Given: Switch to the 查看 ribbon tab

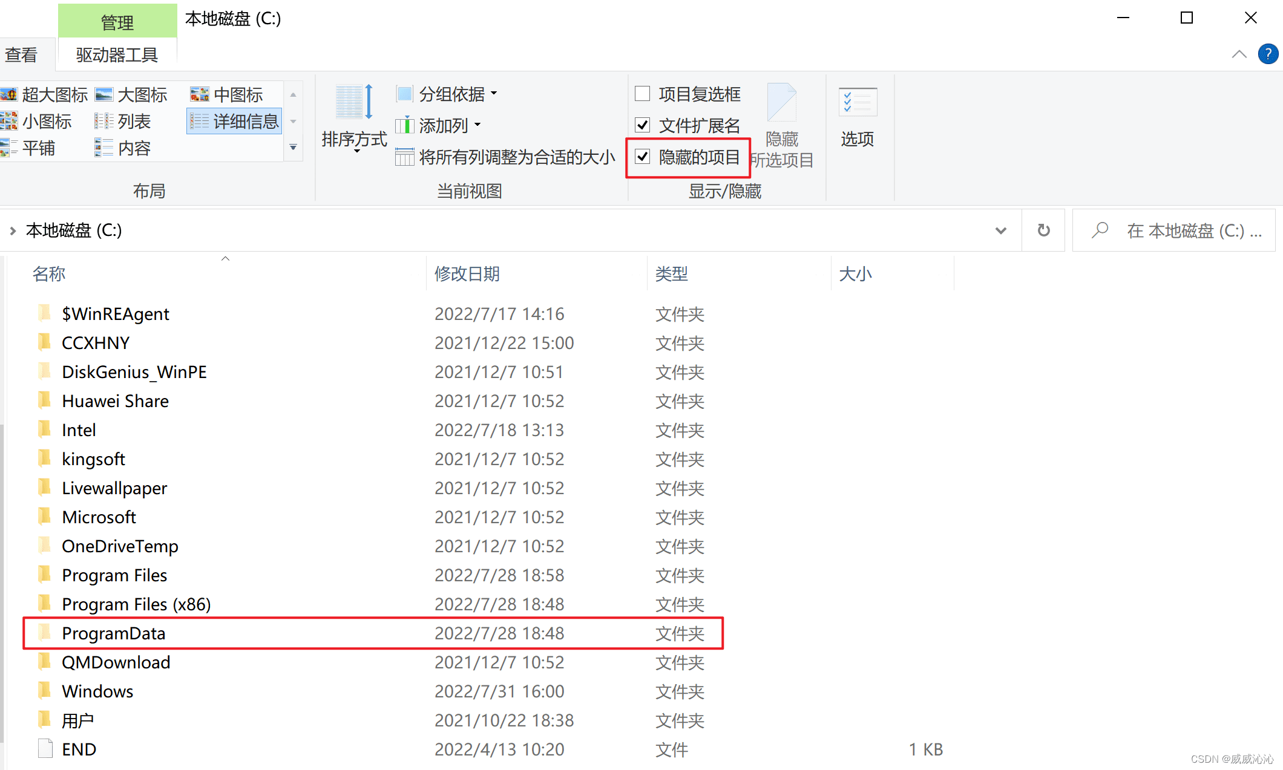Looking at the screenshot, I should (21, 55).
